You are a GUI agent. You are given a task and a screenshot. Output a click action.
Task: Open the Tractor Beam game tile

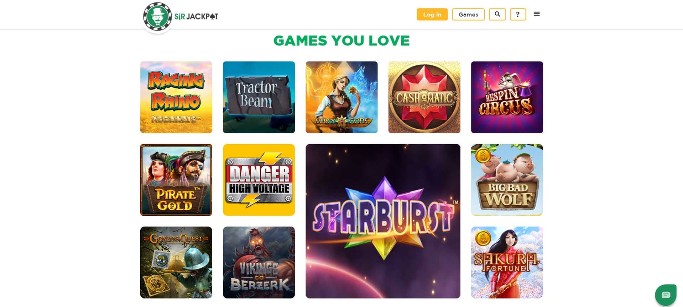point(259,97)
